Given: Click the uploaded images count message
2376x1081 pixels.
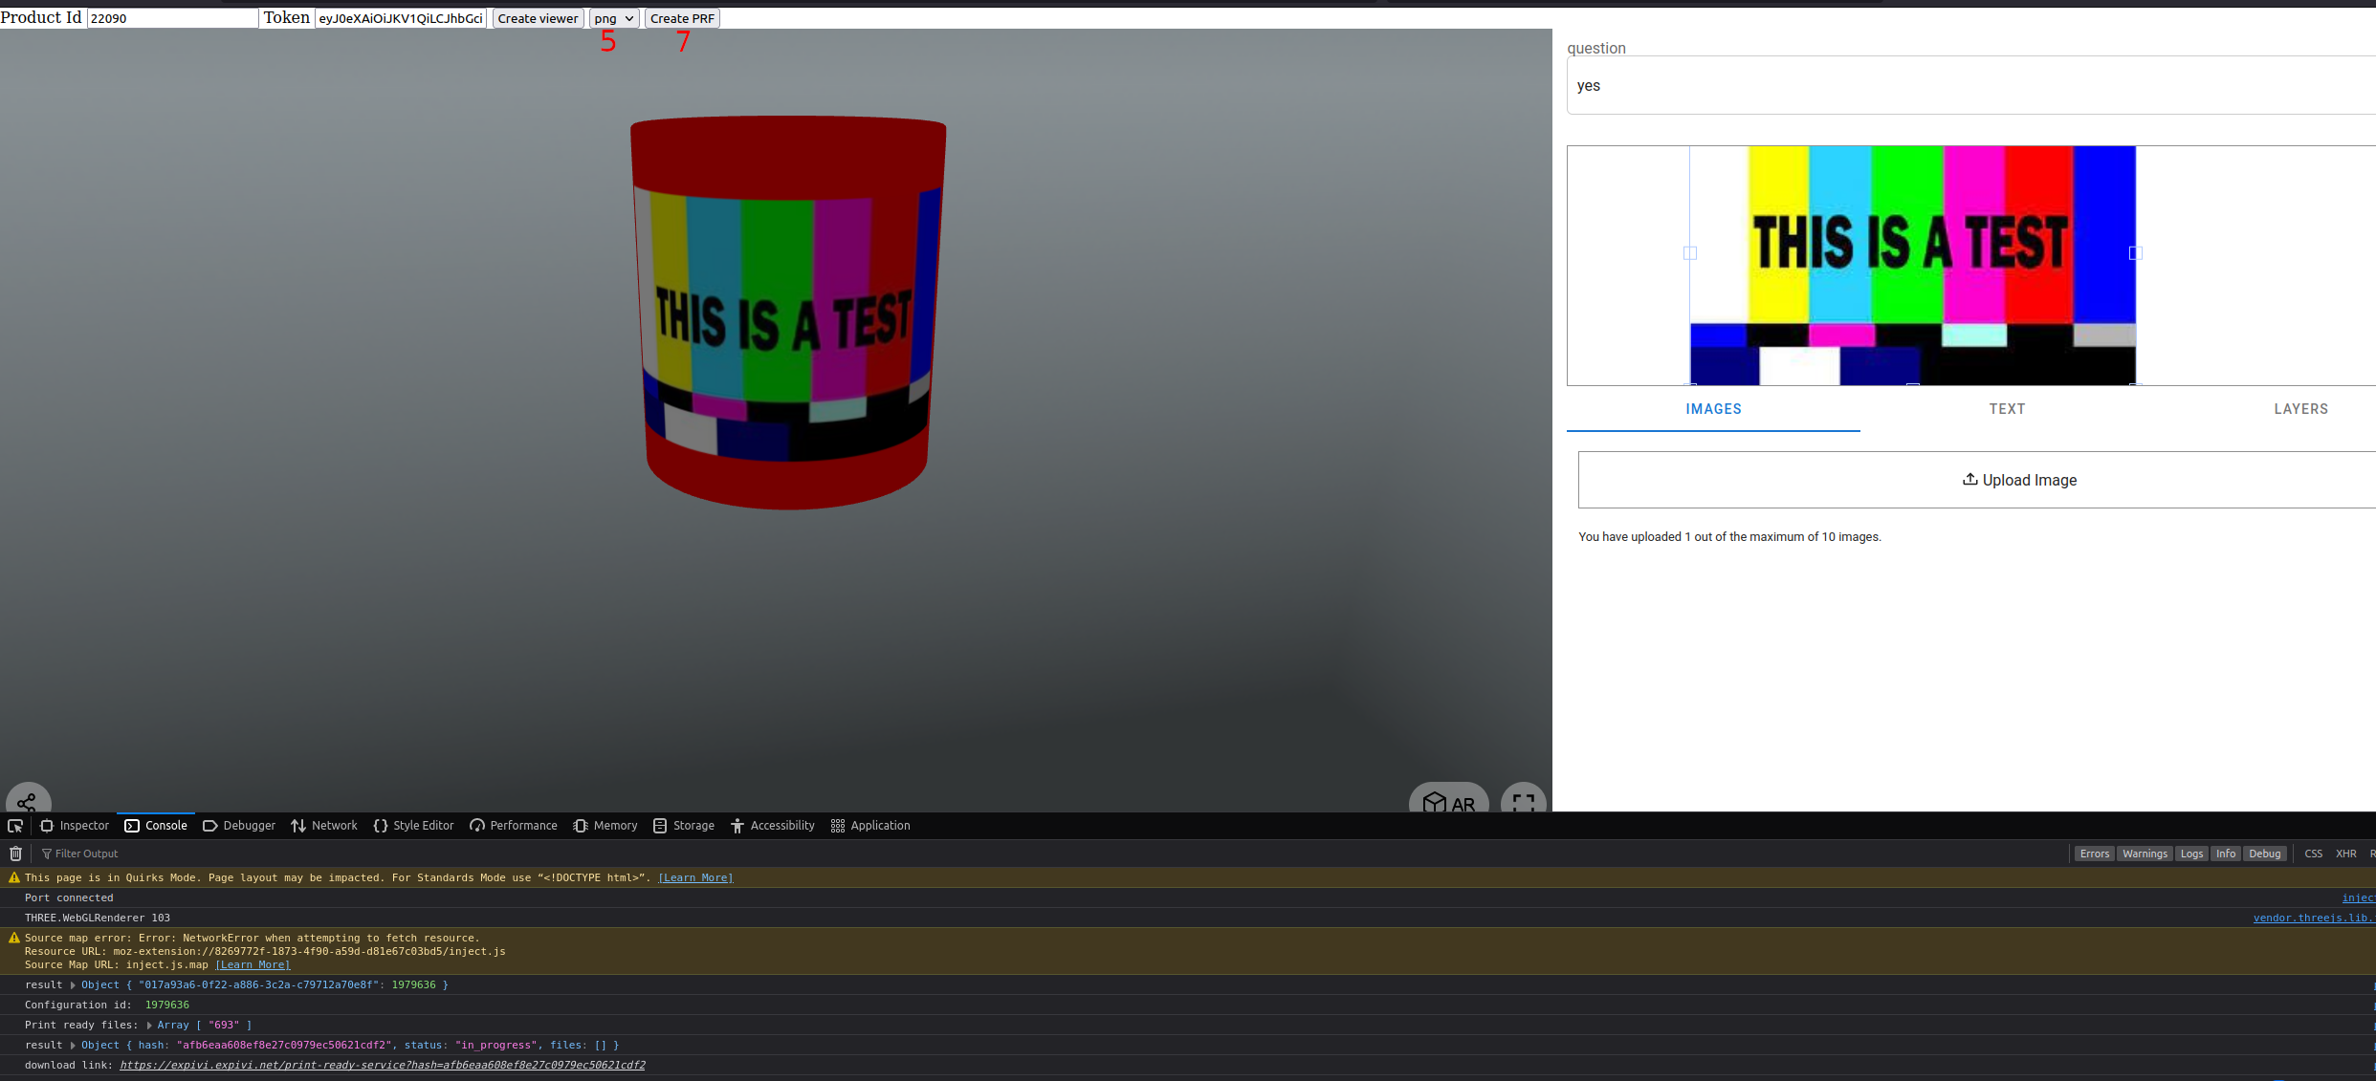Looking at the screenshot, I should pos(1729,537).
